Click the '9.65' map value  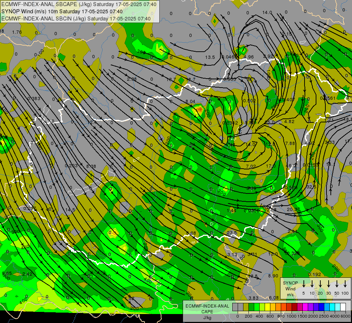click(x=7, y=273)
